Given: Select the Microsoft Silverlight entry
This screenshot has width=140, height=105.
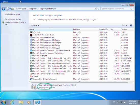Looking at the screenshot, I should pos(39,56).
